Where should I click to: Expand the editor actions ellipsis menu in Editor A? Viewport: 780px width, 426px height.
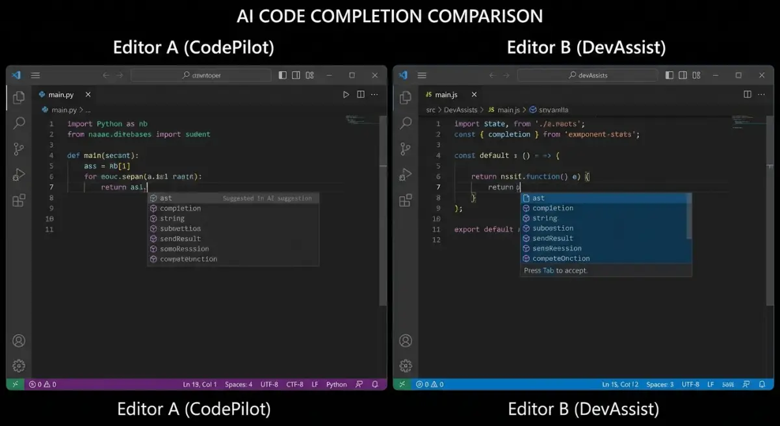click(374, 94)
